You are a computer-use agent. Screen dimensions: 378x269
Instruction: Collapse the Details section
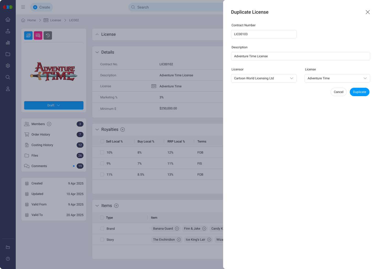click(97, 52)
